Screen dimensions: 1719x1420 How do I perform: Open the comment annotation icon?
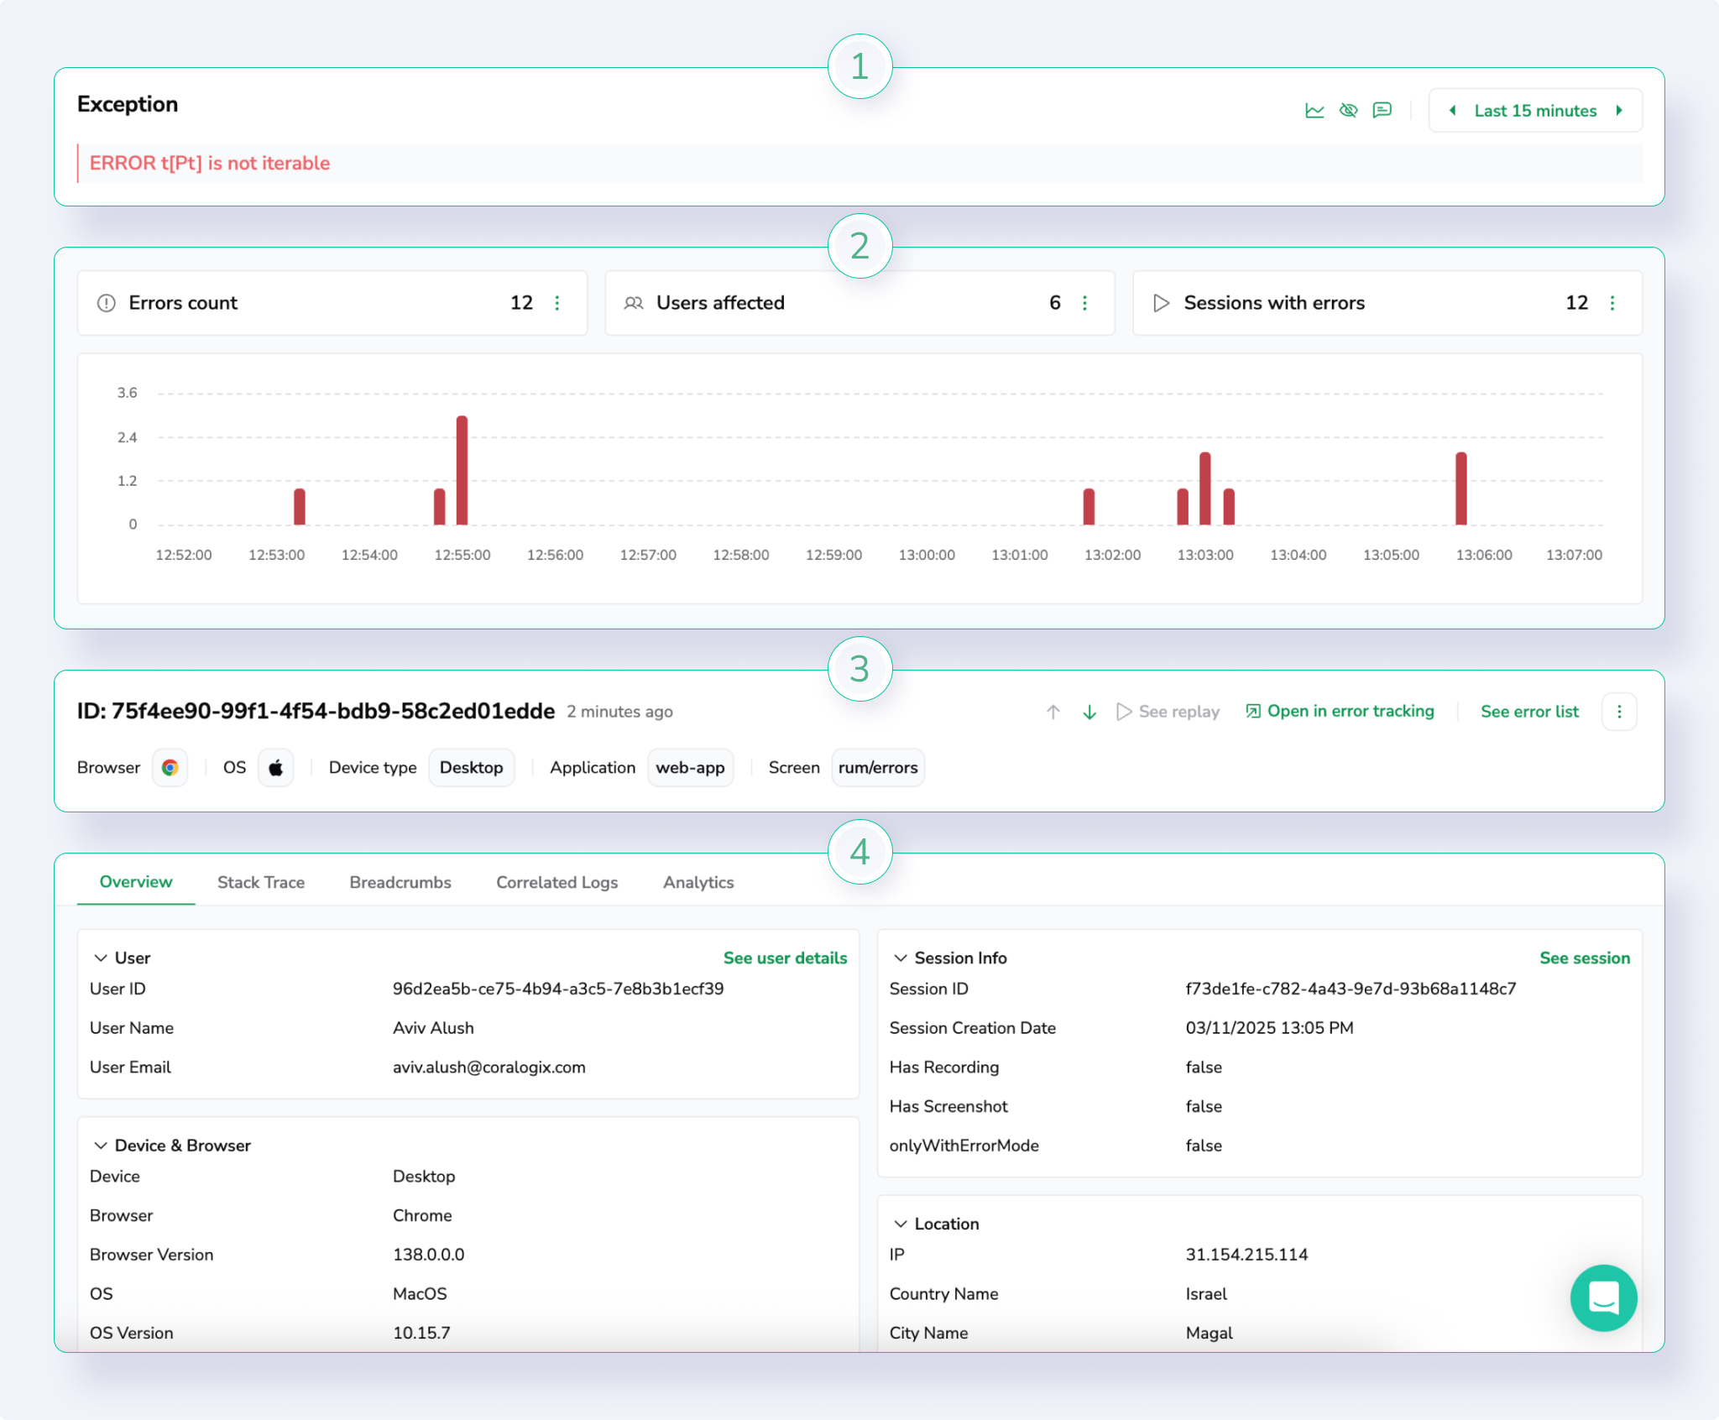click(1382, 110)
